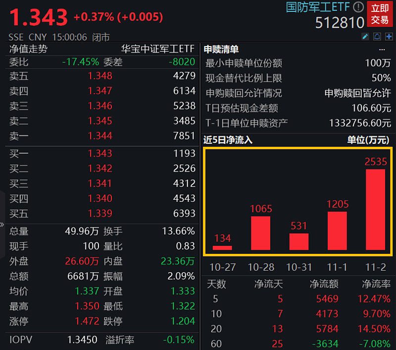Image resolution: width=396 pixels, height=350 pixels.
Task: Click the fund code 512810
Action: [x=340, y=23]
